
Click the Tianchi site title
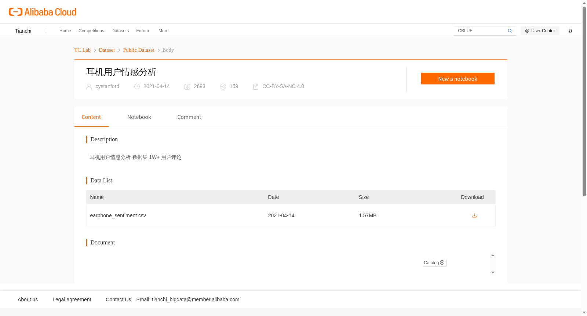pos(23,31)
